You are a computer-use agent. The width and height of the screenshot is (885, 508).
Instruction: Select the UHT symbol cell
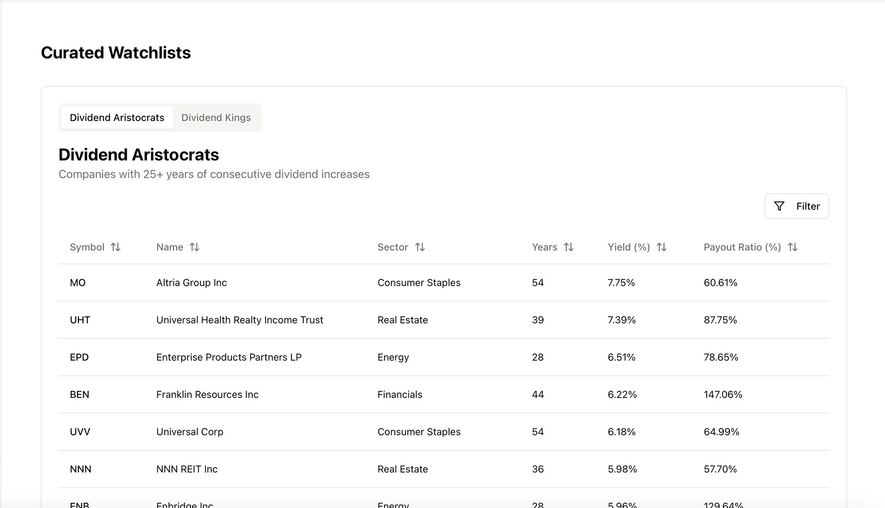click(80, 320)
